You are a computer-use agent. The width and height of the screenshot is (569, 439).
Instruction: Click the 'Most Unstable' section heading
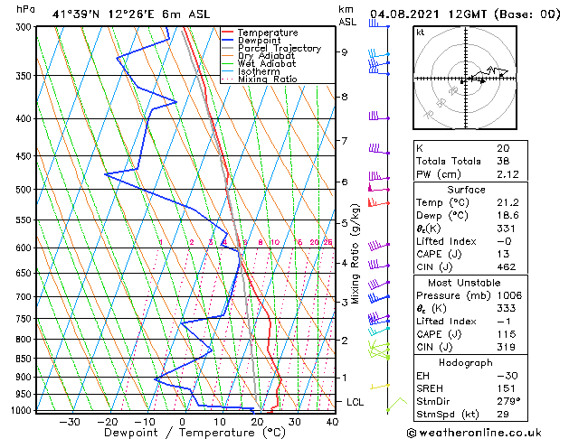click(464, 283)
